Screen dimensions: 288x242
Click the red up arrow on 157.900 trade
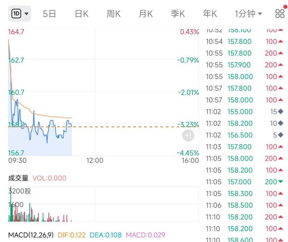(x=281, y=65)
